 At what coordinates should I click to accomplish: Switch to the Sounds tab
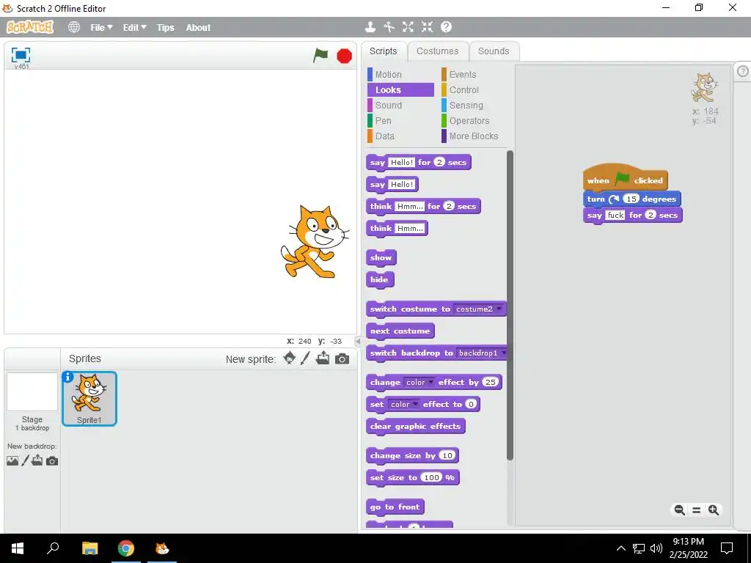(x=494, y=51)
